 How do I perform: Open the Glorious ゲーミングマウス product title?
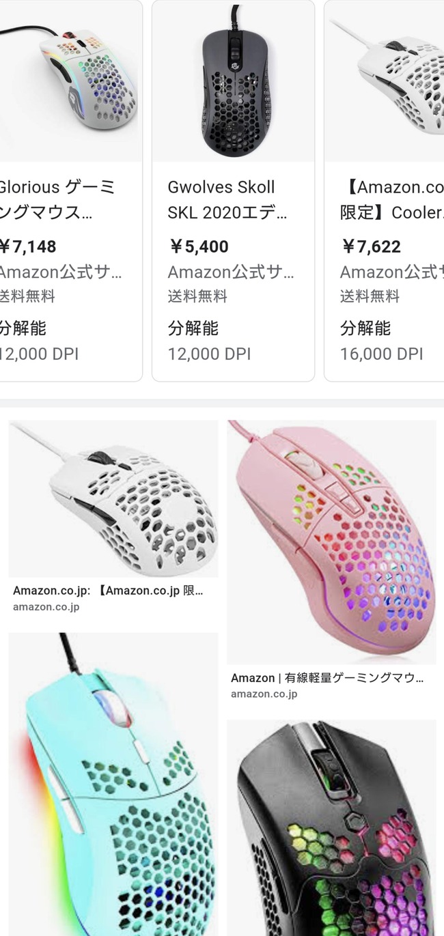pyautogui.click(x=57, y=199)
